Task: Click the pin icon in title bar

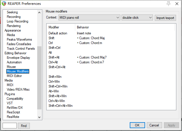Action: pos(168,3)
